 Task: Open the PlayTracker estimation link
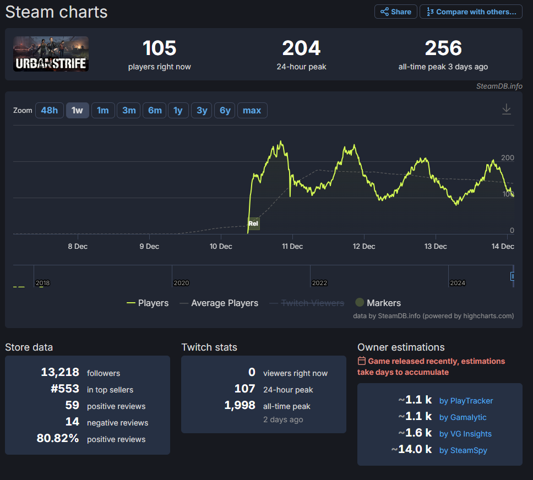pos(466,401)
